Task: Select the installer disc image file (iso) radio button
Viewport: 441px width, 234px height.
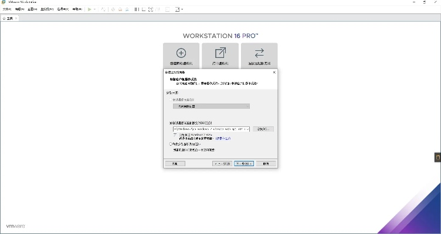Action: pyautogui.click(x=171, y=123)
